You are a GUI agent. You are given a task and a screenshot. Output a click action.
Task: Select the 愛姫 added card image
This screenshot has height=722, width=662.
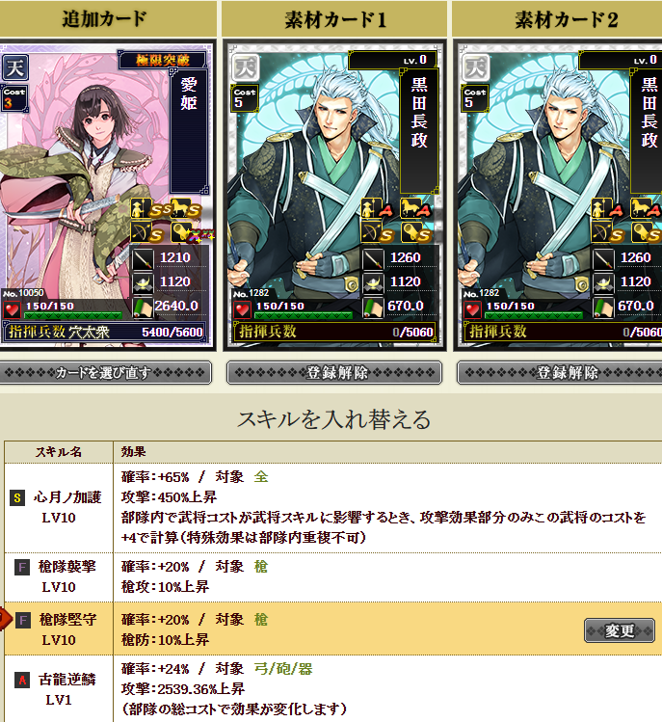pos(107,196)
